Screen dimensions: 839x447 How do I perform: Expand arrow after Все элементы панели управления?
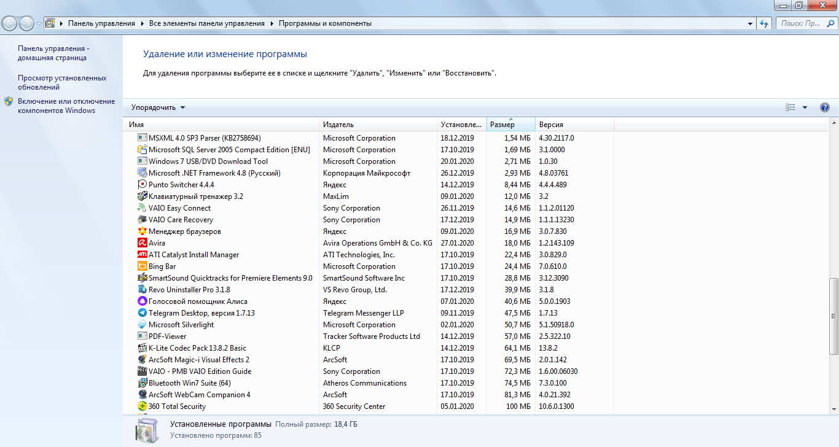(271, 23)
